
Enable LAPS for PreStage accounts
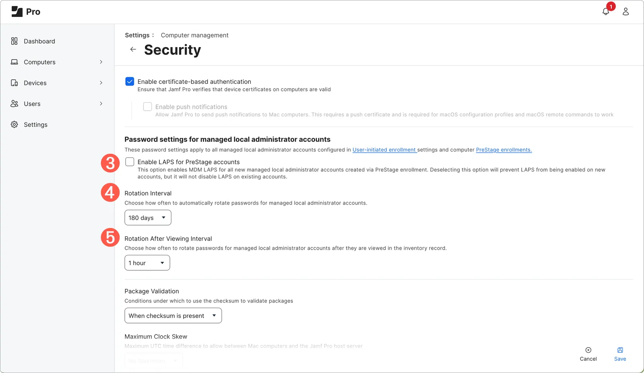130,162
